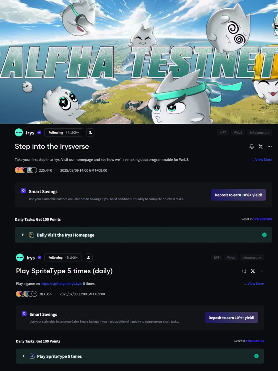
Task: Toggle the Following button in Irysverse header
Action: coord(64,133)
